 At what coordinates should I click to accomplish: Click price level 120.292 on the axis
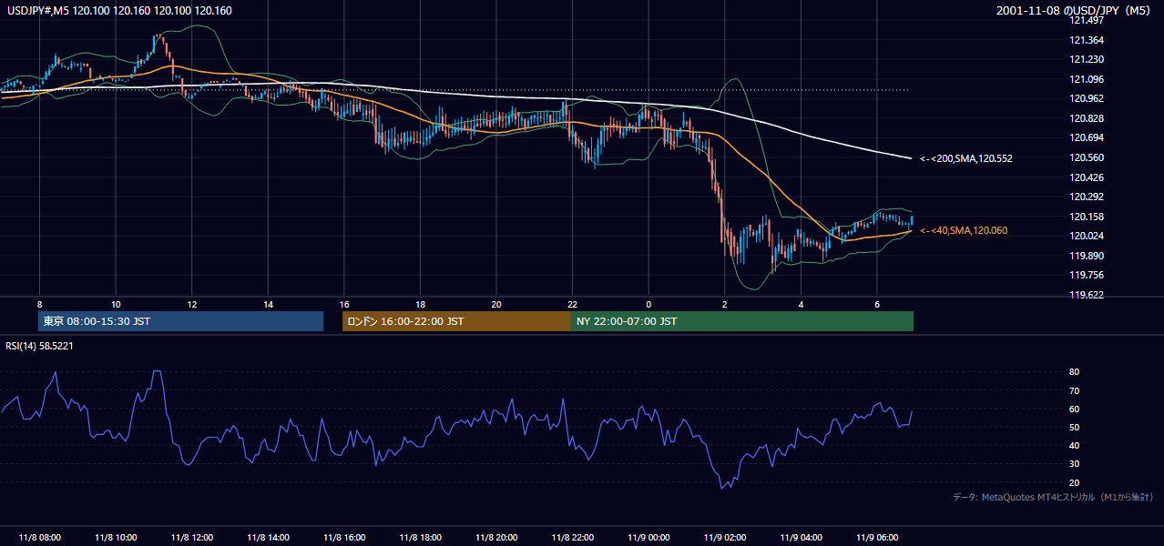[1085, 197]
